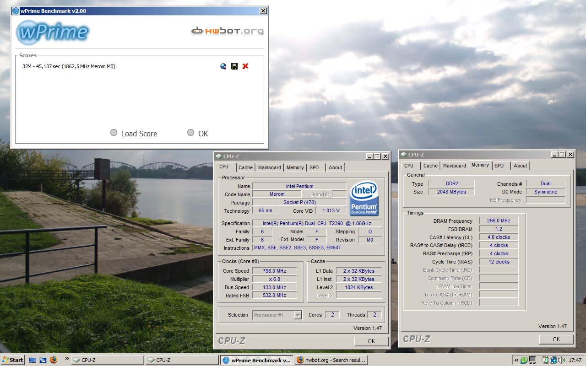Click the DDR2 memory type field
This screenshot has width=586, height=366.
coord(451,183)
